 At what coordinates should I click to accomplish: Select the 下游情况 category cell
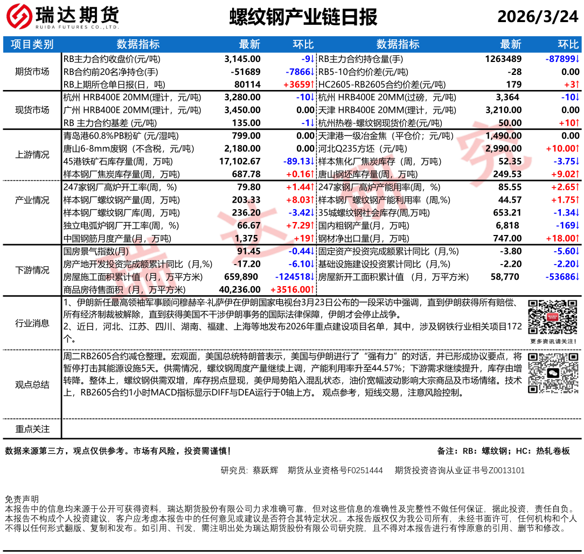click(x=32, y=270)
